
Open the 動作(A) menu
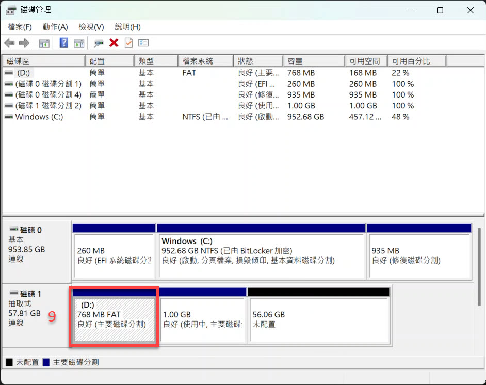[55, 27]
